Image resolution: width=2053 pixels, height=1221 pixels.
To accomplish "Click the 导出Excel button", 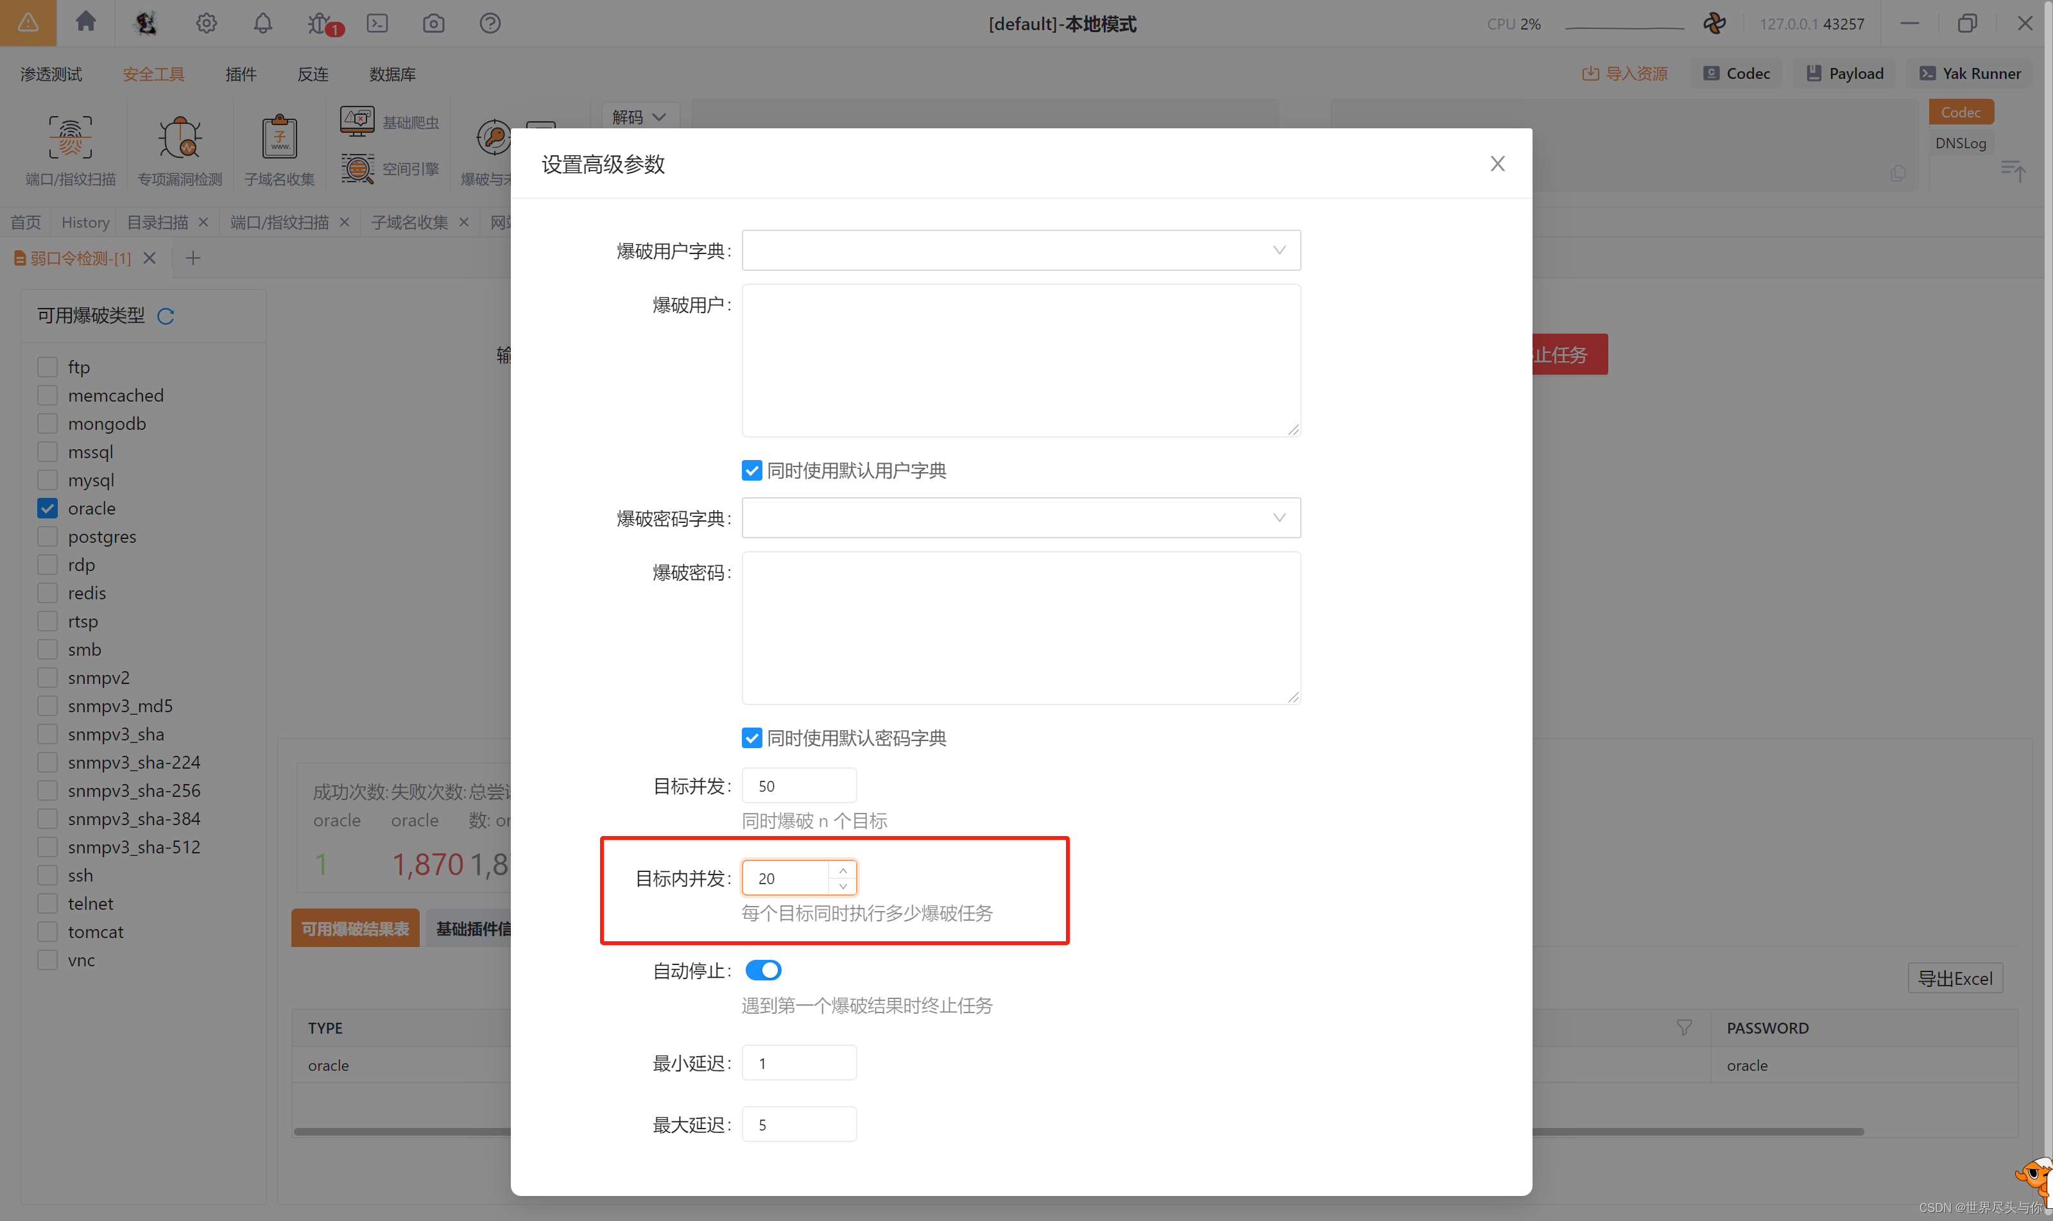I will (1955, 978).
